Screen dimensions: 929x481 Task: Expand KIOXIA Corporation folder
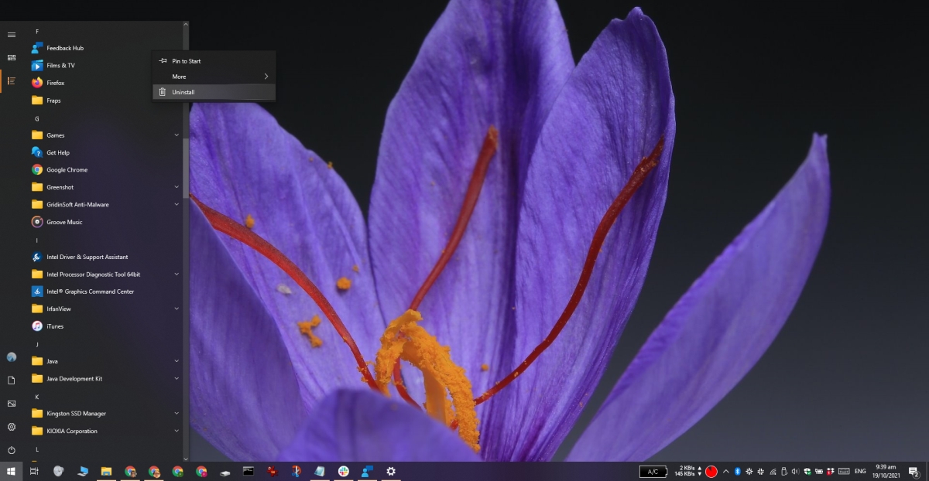[x=105, y=431]
